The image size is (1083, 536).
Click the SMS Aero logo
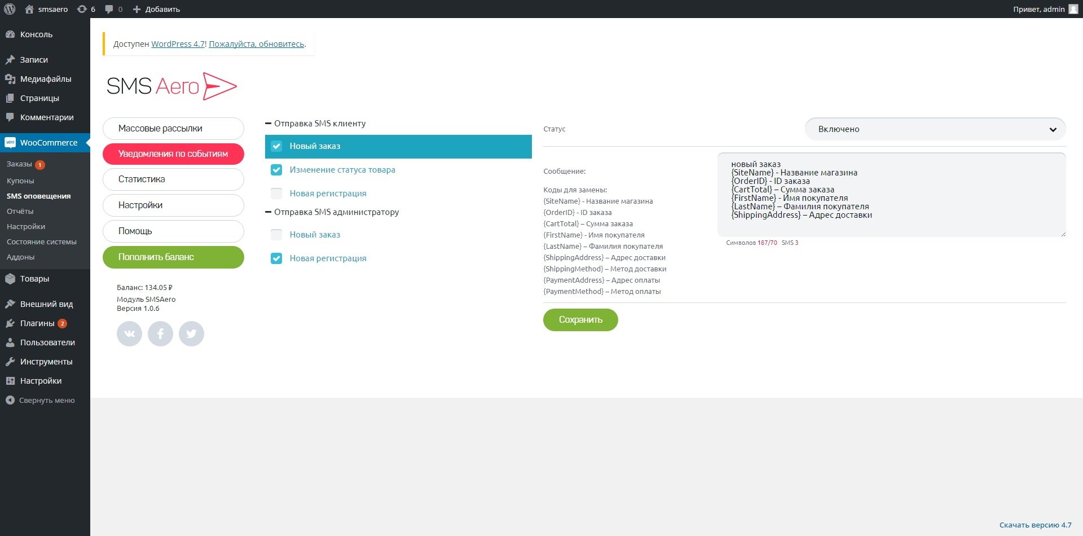pyautogui.click(x=171, y=86)
